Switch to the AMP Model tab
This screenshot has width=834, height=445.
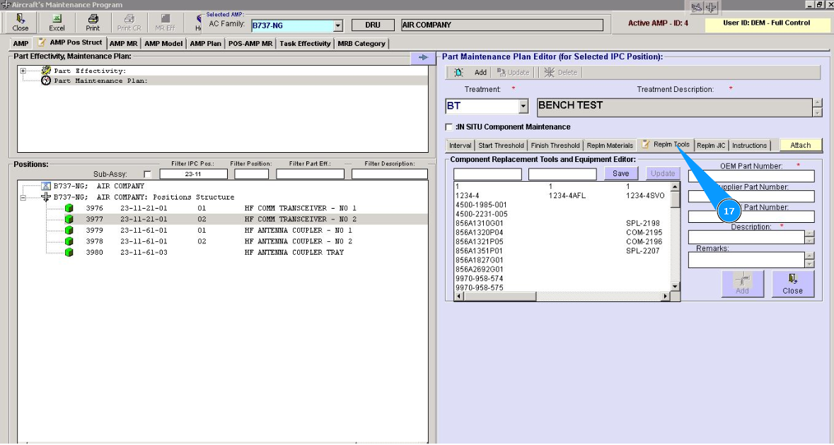(x=163, y=44)
